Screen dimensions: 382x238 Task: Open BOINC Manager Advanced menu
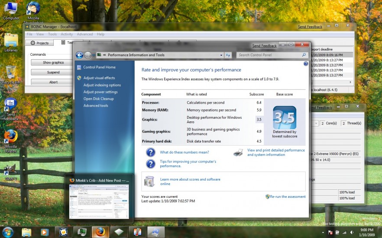click(85, 34)
